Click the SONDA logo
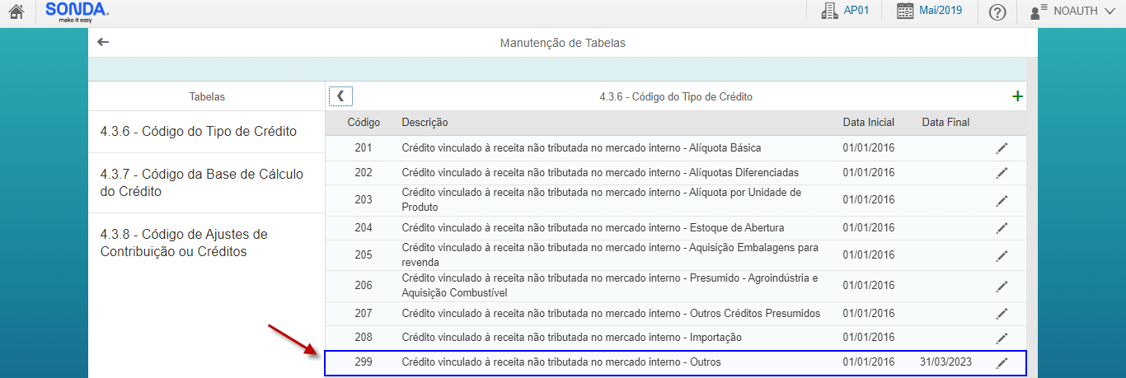1126x378 pixels. pyautogui.click(x=76, y=12)
